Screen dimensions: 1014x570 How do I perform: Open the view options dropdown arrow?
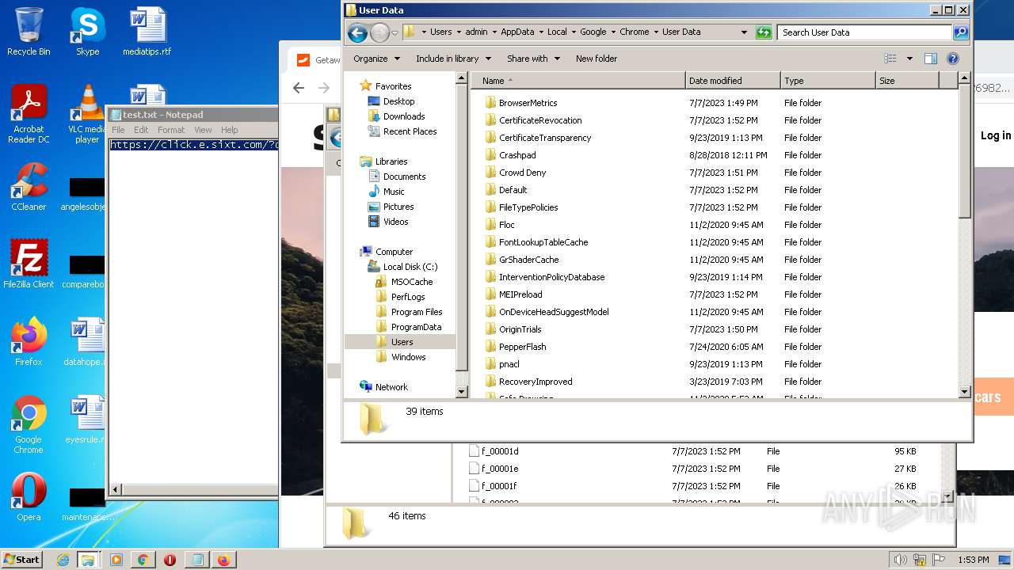coord(909,59)
